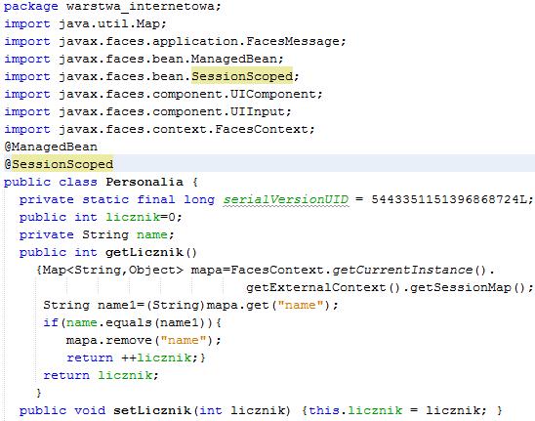Click Map<String,Object> type declaration
The height and width of the screenshot is (421, 535).
[113, 271]
